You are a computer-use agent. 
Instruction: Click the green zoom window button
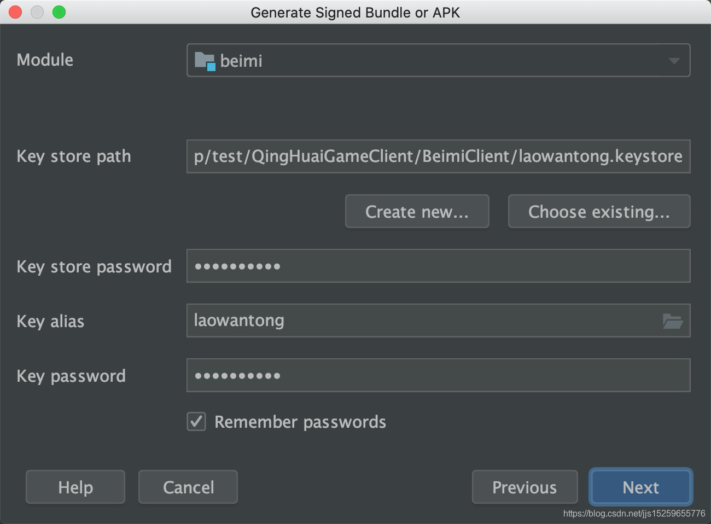pyautogui.click(x=59, y=12)
